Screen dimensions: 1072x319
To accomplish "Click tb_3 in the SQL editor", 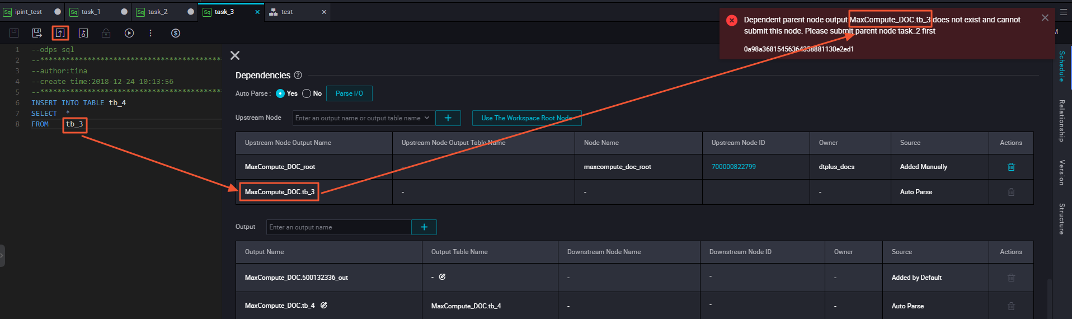I will [x=74, y=124].
